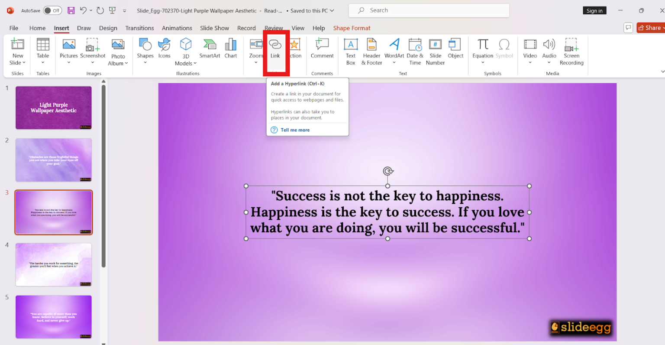This screenshot has height=345, width=665.
Task: Click the Sign in button
Action: (x=594, y=10)
